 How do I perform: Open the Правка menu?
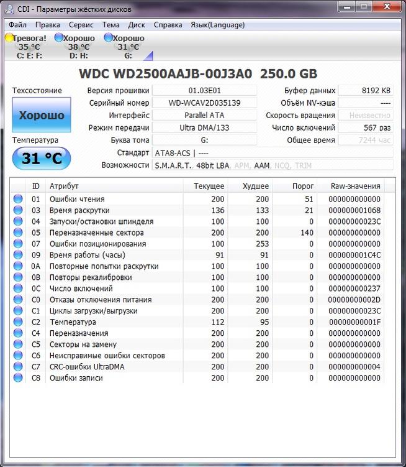[x=48, y=25]
